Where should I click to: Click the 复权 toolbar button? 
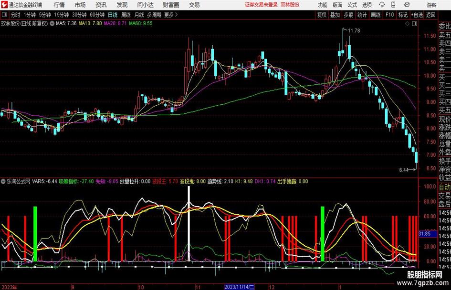322,15
